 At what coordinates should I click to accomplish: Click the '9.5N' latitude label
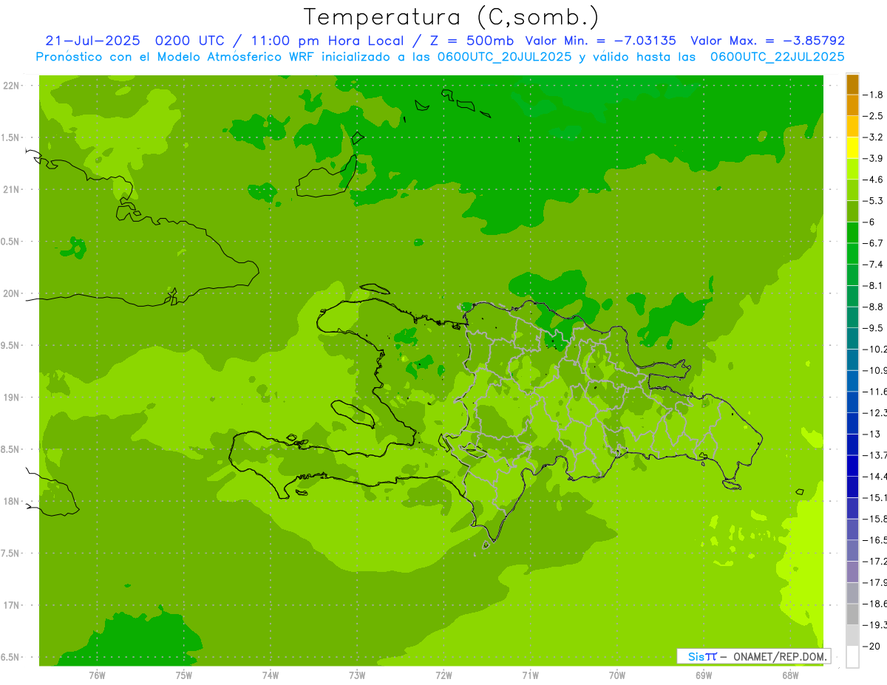(11, 346)
